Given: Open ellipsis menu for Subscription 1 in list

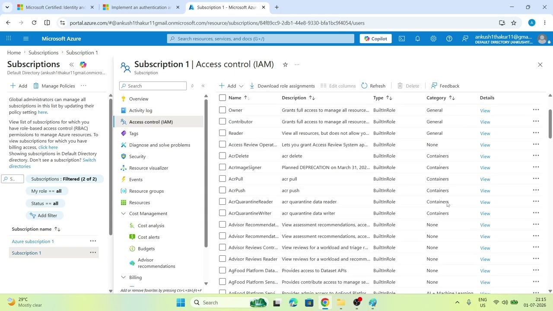Looking at the screenshot, I should pos(93,252).
